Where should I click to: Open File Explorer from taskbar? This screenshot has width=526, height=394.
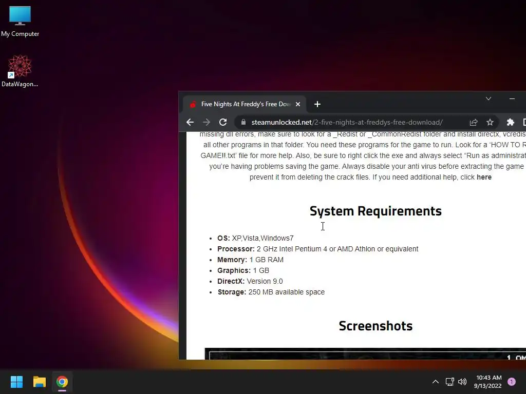pos(39,382)
